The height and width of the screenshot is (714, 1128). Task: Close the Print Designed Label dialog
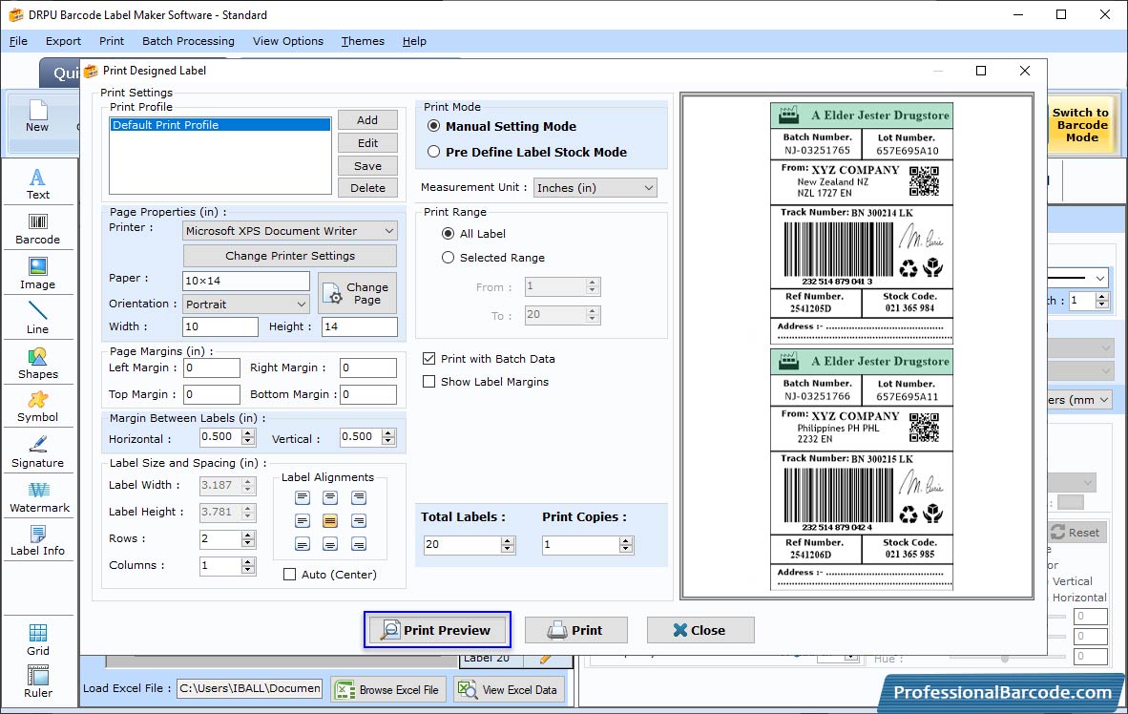coord(1024,71)
